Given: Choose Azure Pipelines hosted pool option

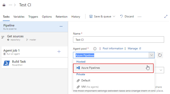Looking at the screenshot, I should tap(113, 68).
